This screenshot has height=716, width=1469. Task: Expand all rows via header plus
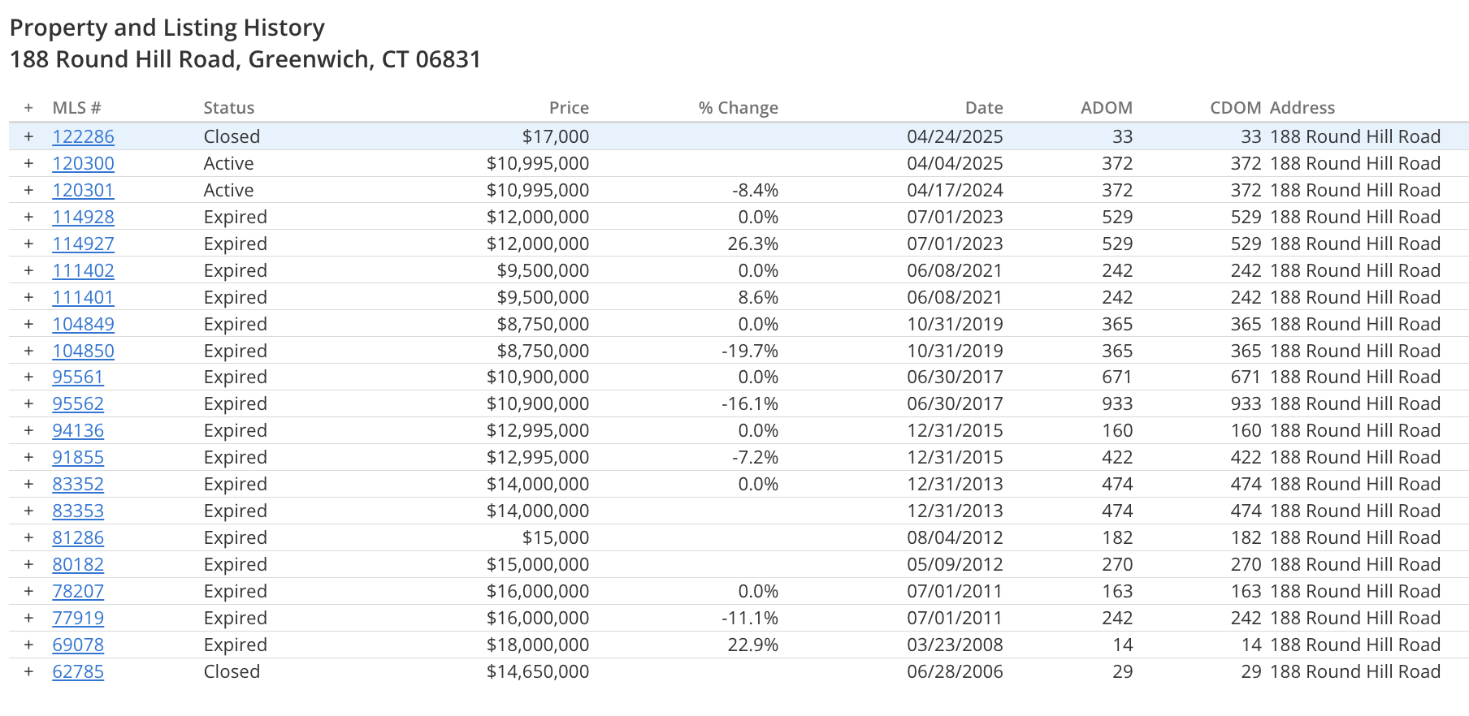tap(28, 108)
